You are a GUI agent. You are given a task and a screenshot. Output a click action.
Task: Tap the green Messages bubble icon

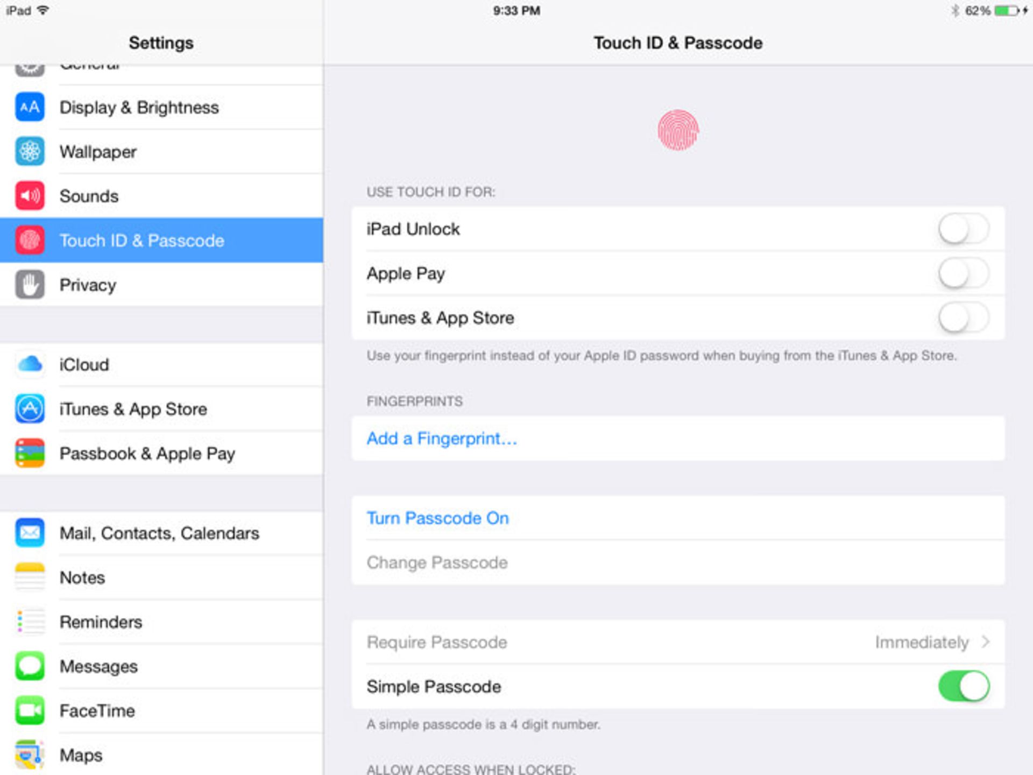(30, 666)
